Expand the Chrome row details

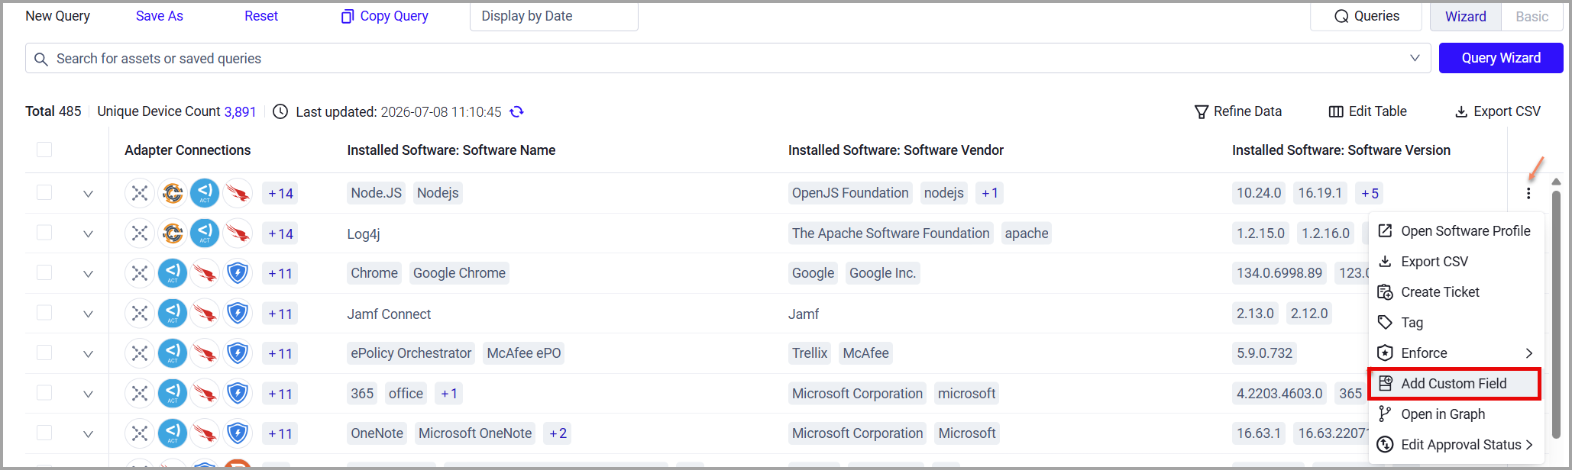pyautogui.click(x=88, y=274)
